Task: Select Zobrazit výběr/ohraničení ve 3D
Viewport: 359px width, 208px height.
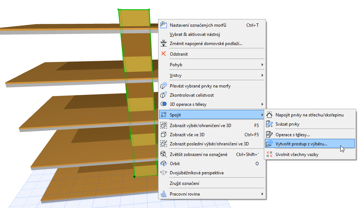Action: pos(212,125)
